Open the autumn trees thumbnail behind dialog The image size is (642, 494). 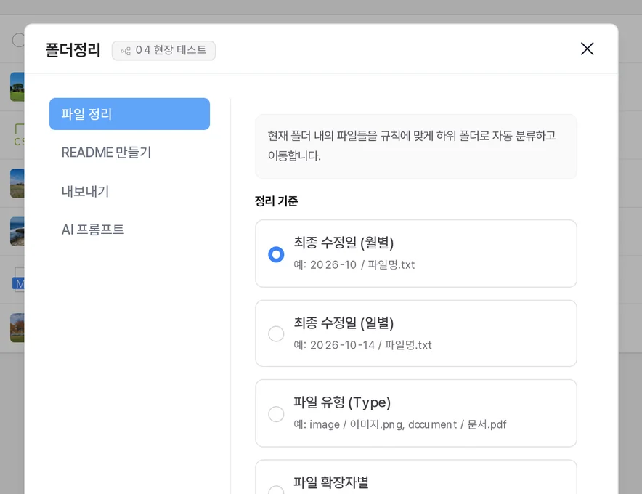click(x=17, y=328)
